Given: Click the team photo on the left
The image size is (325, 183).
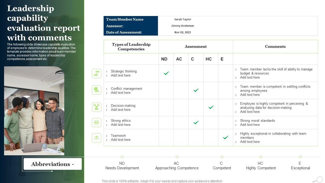Looking at the screenshot, I should (34, 111).
